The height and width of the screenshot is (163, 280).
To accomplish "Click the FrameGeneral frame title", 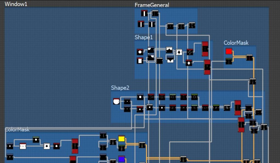I will click(x=152, y=5).
